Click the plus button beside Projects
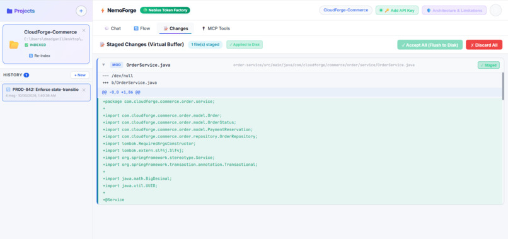508x239 pixels. [81, 11]
